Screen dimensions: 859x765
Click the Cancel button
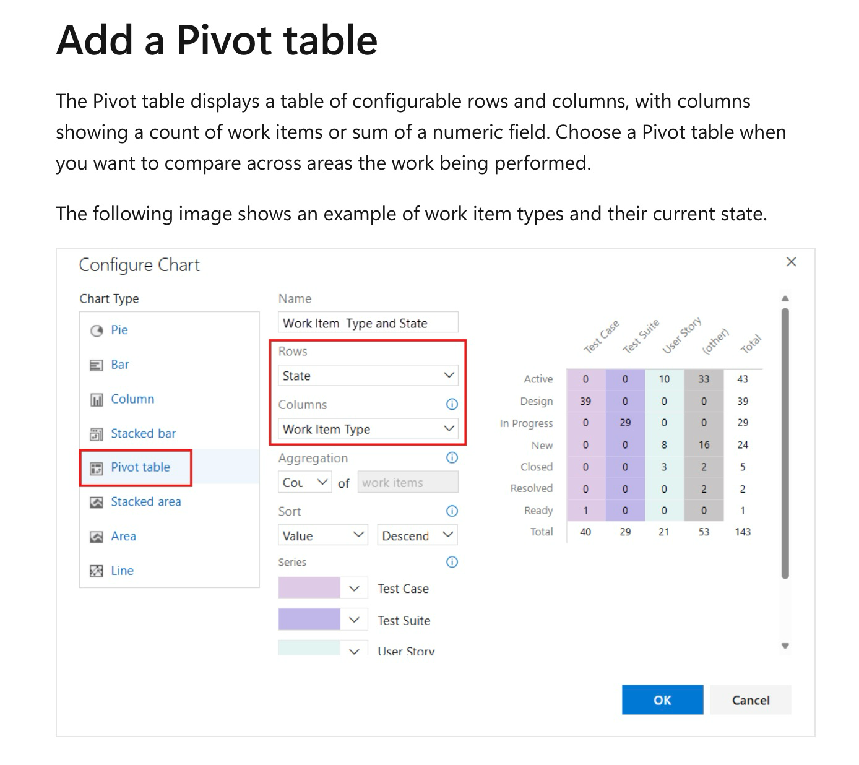point(750,700)
